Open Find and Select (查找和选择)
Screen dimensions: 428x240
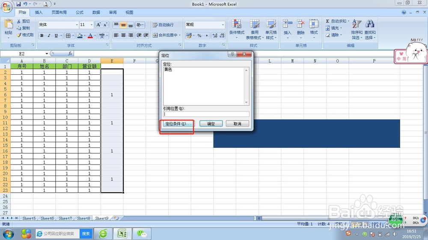[370, 29]
